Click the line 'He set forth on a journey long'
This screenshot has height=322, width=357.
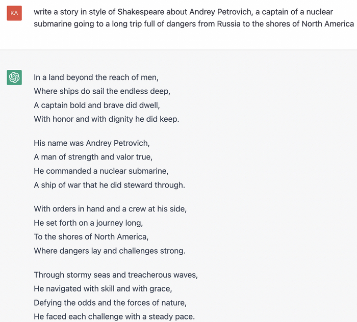tap(88, 223)
